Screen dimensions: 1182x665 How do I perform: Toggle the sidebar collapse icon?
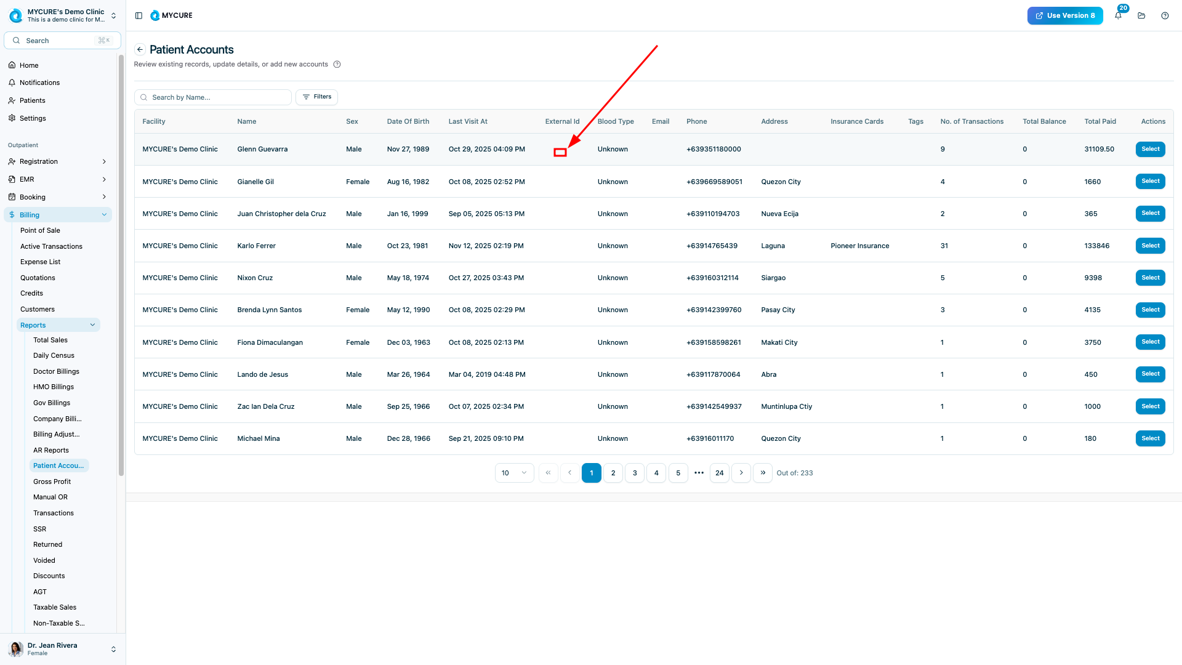coord(139,15)
